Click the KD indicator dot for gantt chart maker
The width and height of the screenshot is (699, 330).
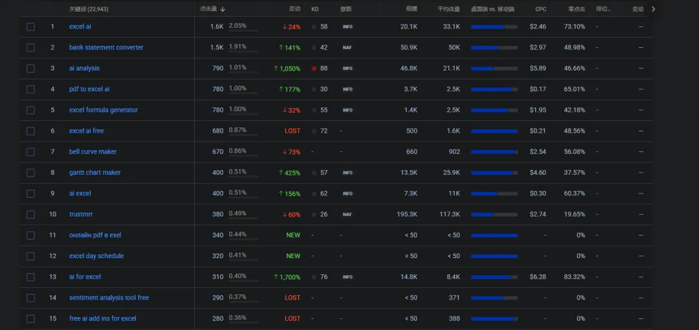tap(314, 173)
